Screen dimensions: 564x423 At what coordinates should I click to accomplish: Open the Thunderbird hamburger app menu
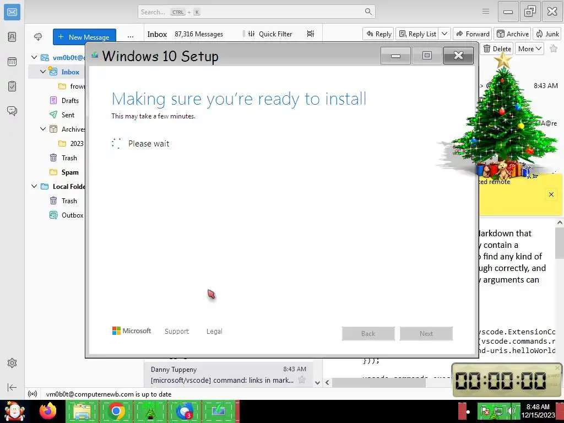click(x=486, y=12)
